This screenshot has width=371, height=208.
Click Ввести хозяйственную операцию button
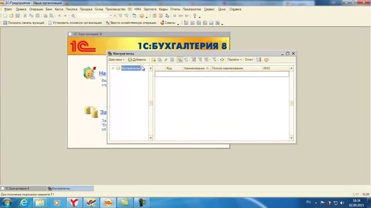(x=131, y=23)
